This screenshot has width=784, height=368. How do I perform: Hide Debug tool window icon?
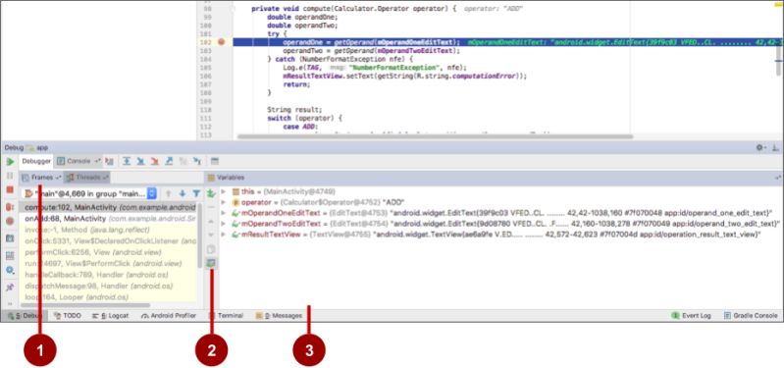tap(775, 147)
